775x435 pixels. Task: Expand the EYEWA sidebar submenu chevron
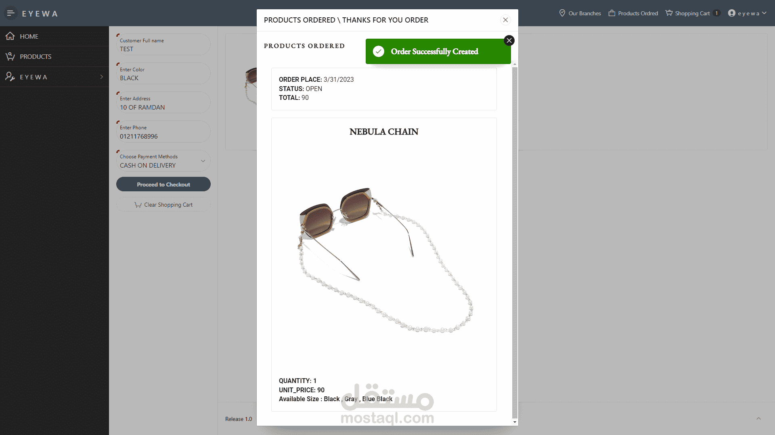(x=102, y=77)
